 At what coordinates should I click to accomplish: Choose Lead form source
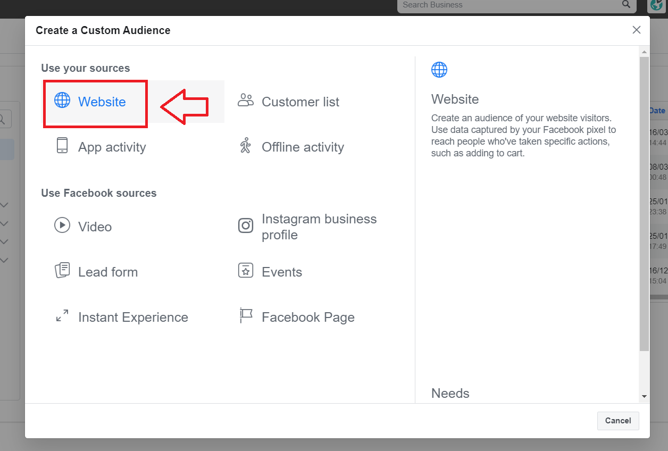(x=108, y=272)
